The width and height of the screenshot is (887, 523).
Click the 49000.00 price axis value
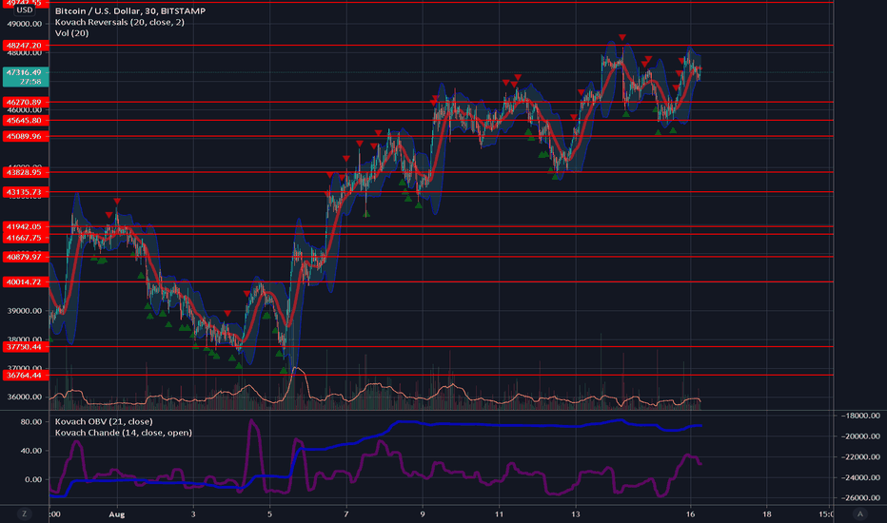point(25,25)
